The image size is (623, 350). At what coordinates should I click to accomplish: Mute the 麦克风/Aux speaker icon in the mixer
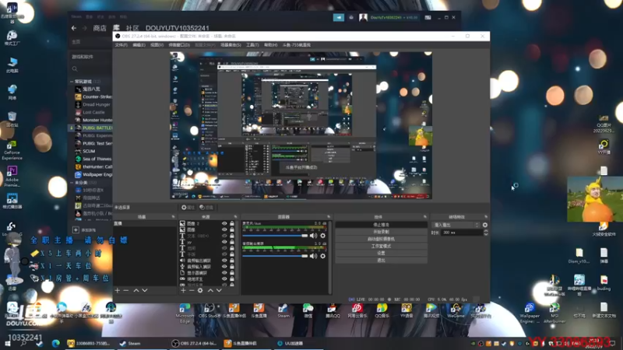313,236
